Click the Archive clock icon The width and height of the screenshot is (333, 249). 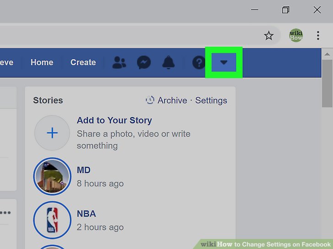pos(150,100)
